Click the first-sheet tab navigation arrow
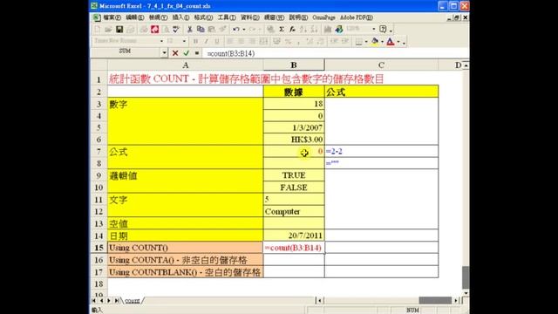Viewport: 558px width, 314px height. point(94,301)
